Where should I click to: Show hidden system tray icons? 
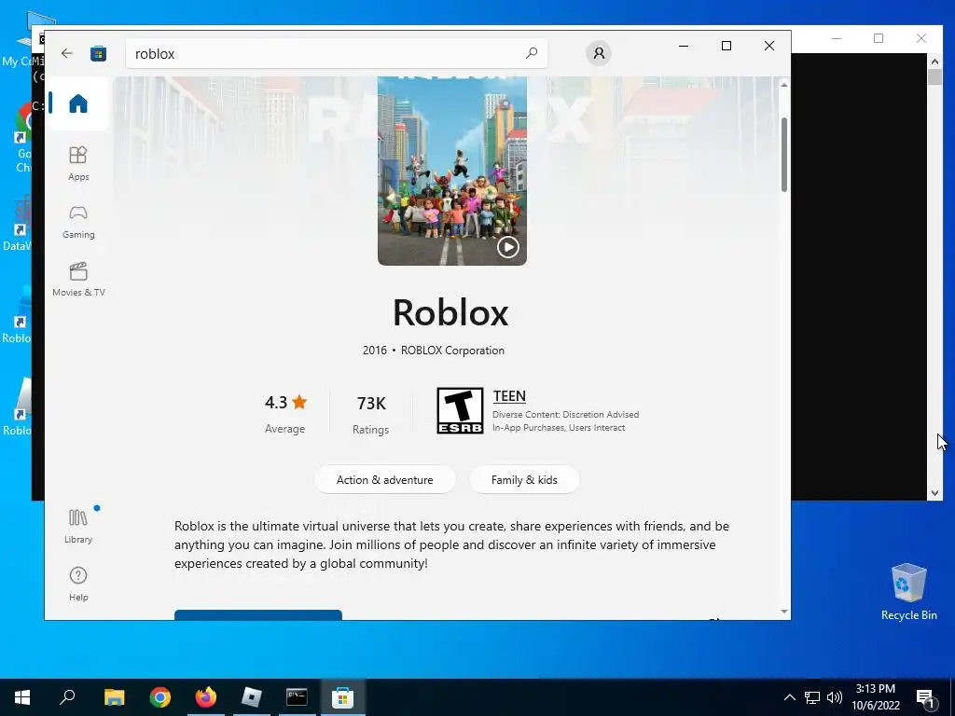pyautogui.click(x=789, y=697)
